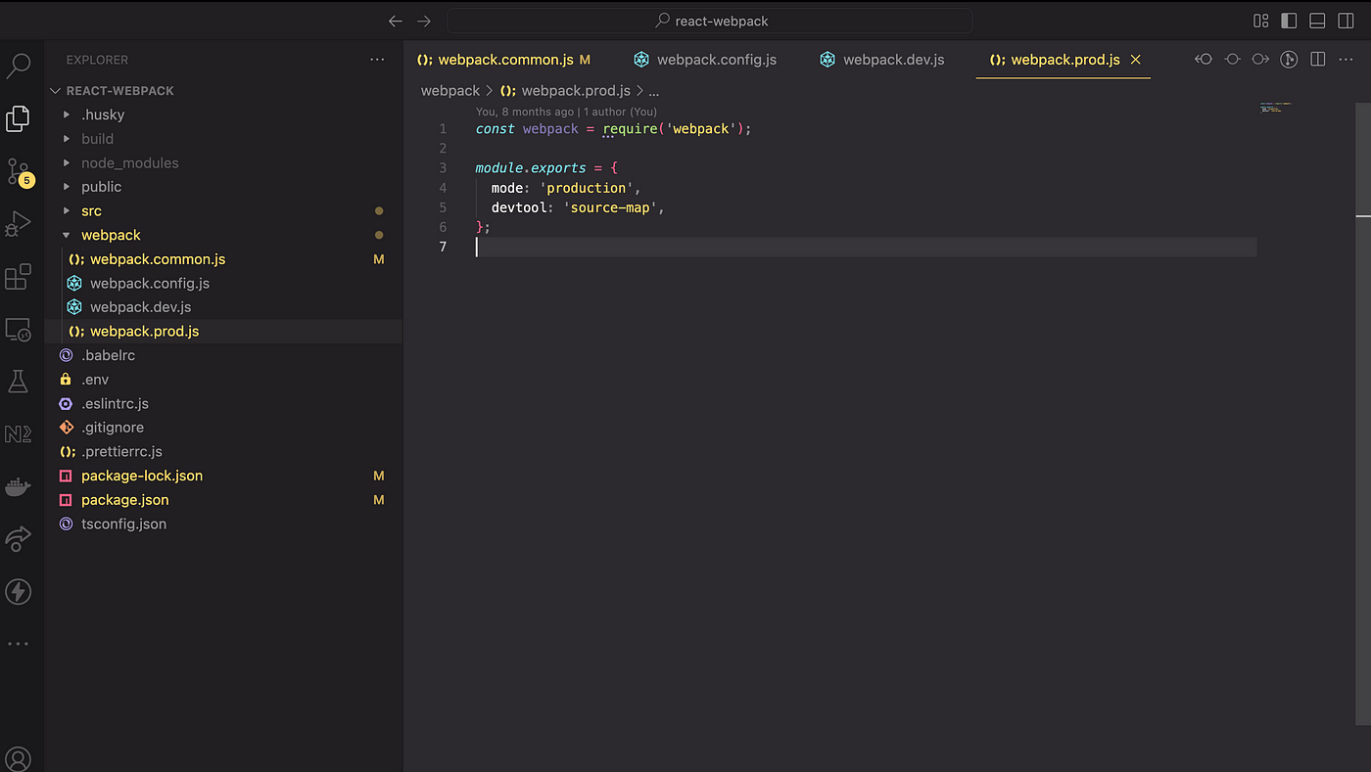Switch to webpack.common.js tab
1371x772 pixels.
tap(503, 60)
